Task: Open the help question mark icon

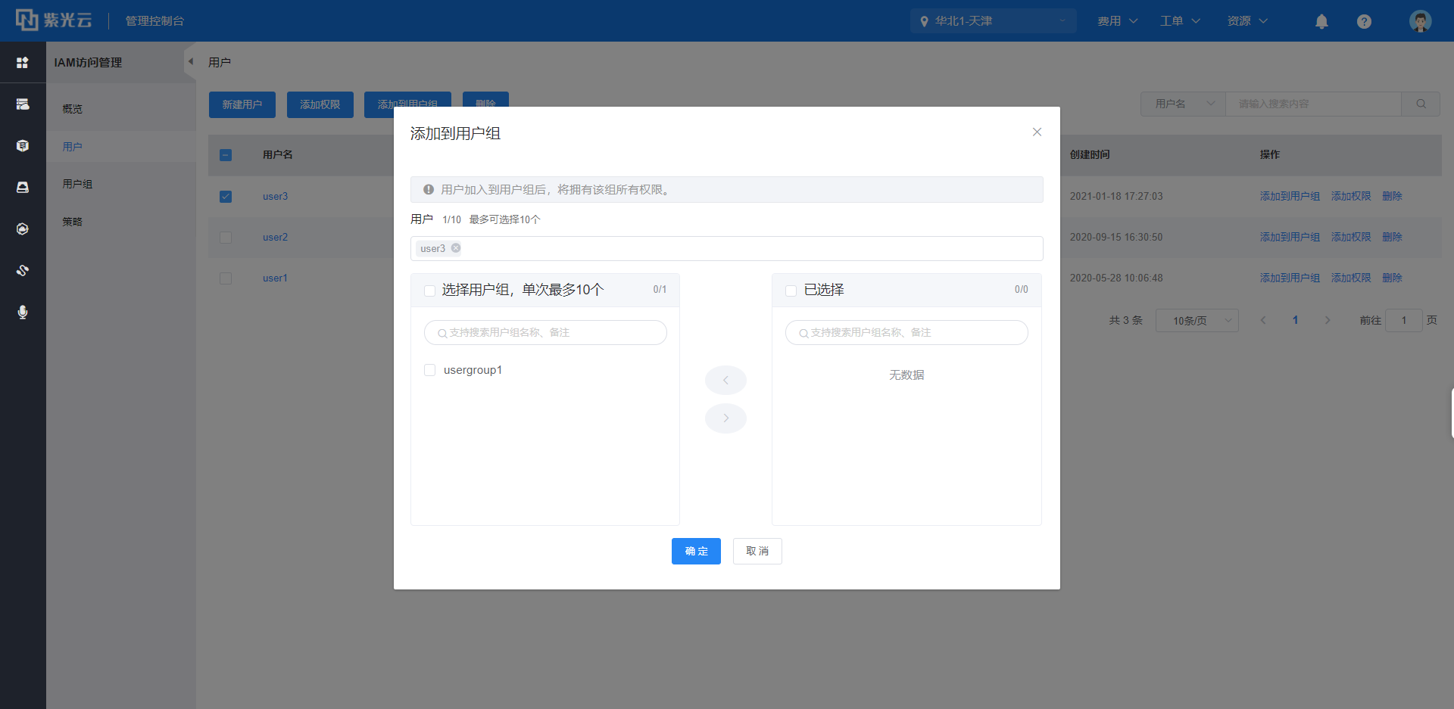Action: point(1364,21)
